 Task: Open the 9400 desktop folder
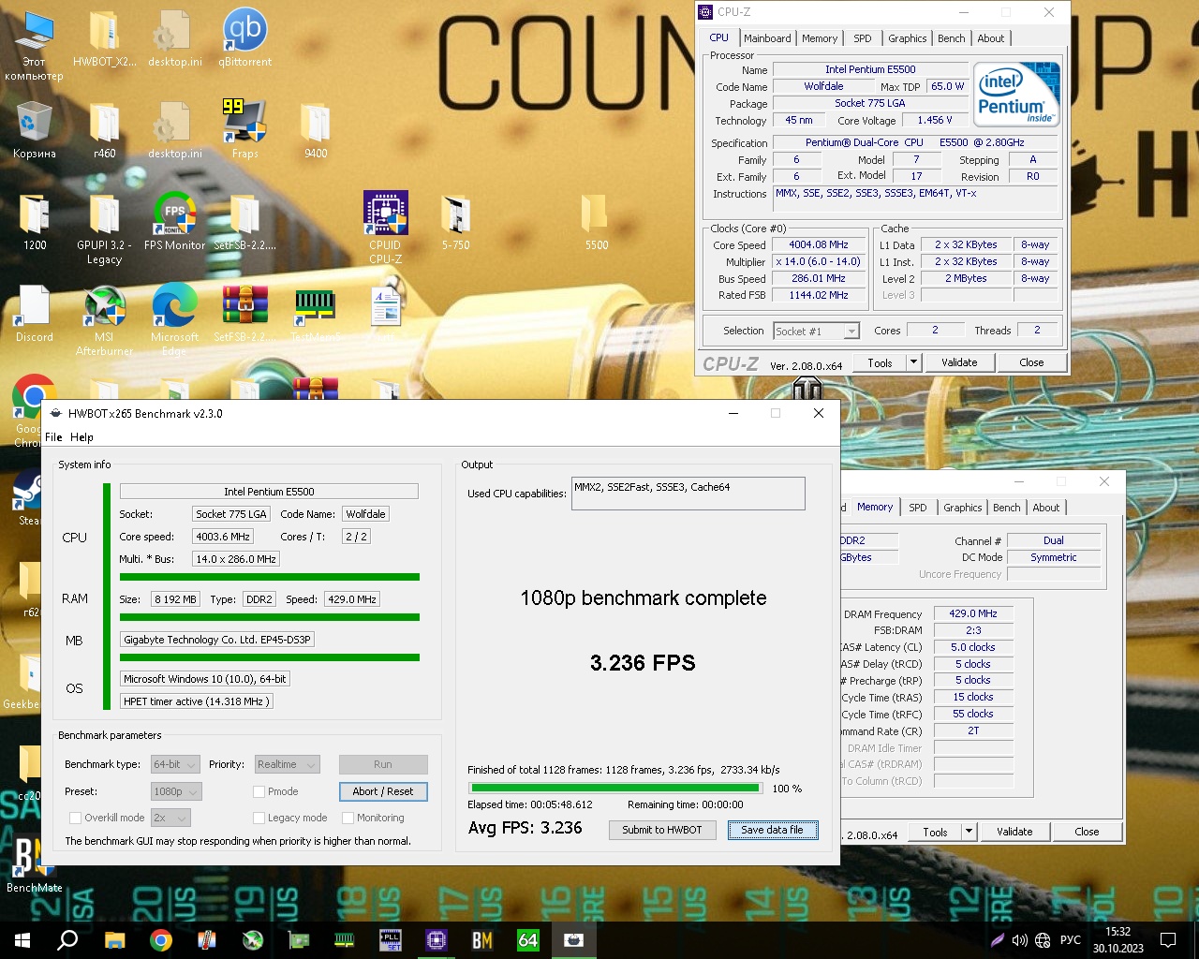point(316,130)
